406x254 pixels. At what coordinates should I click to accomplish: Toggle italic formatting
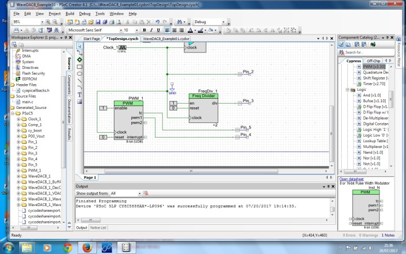pos(151,30)
